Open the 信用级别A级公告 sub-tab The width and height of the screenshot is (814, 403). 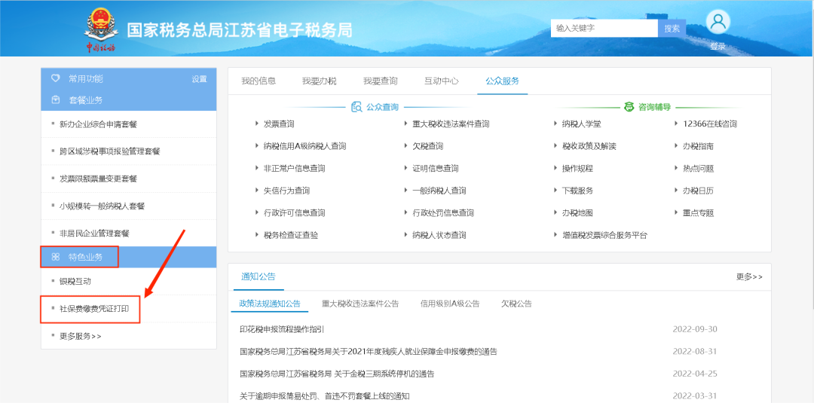pyautogui.click(x=450, y=304)
